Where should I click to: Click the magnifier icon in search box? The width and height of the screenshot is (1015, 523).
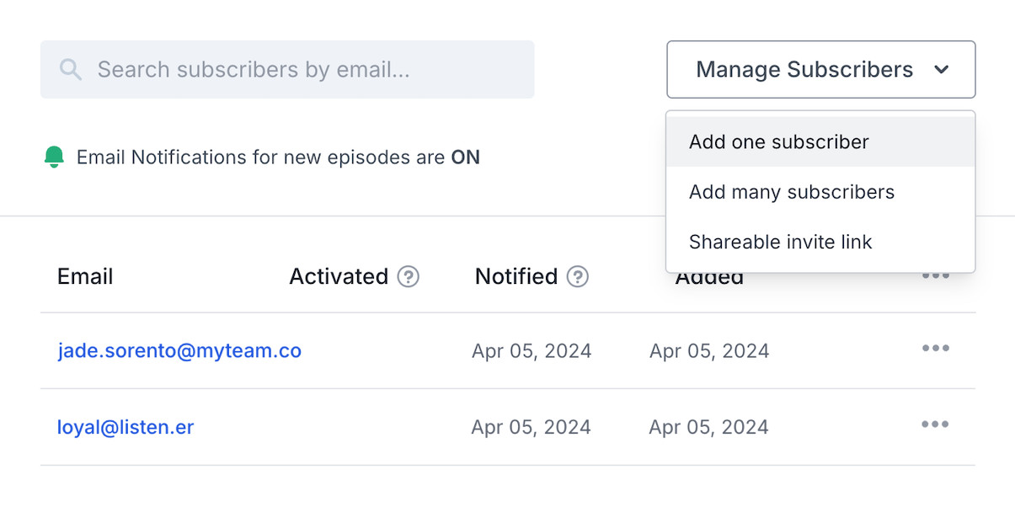pyautogui.click(x=71, y=70)
